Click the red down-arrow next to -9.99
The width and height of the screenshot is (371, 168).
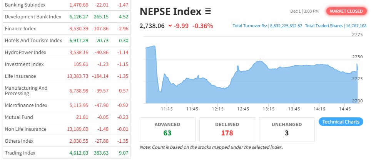(x=170, y=26)
